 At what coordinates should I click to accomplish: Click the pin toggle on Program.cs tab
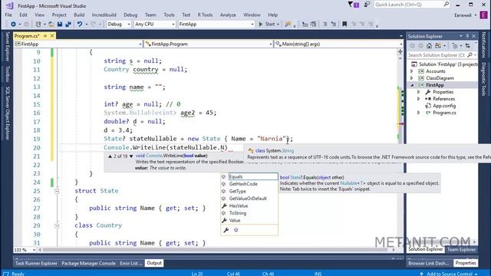point(45,36)
